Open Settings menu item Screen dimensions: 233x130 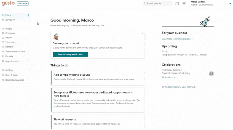[9, 70]
